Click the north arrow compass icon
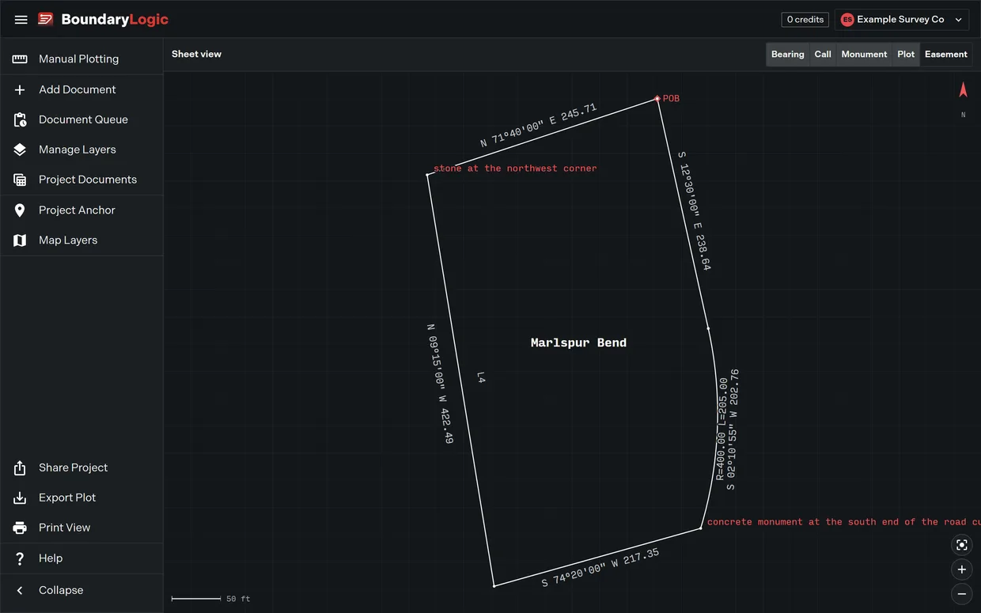 (963, 90)
